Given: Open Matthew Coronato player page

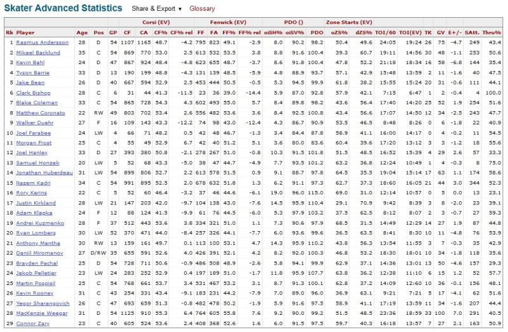Looking at the screenshot, I should [41, 113].
